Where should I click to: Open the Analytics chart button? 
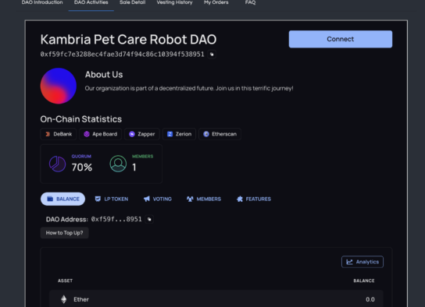pos(362,262)
